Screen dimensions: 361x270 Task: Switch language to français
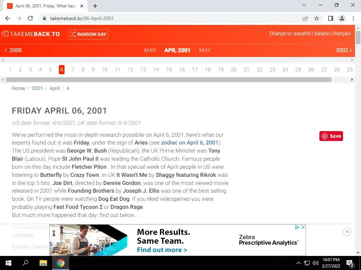[342, 33]
